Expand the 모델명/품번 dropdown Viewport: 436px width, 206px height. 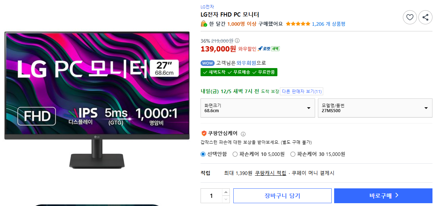pos(375,108)
